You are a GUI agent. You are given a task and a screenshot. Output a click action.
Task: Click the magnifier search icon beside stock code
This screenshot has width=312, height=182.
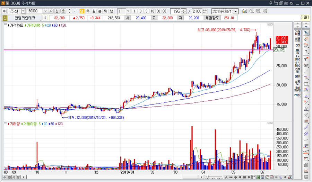click(x=51, y=11)
